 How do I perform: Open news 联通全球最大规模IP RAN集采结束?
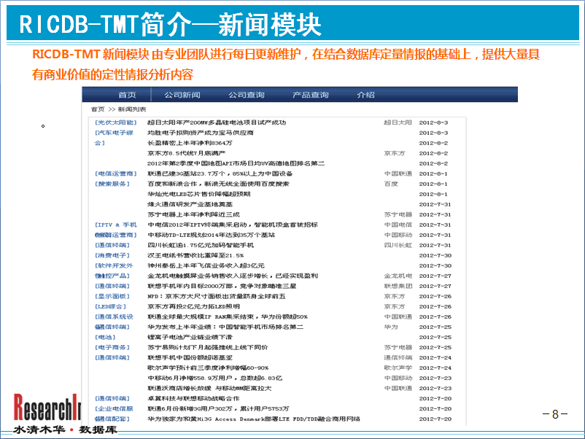click(x=227, y=316)
